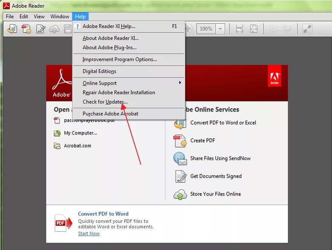Open Acrobat.com file location
This screenshot has width=332, height=250.
click(x=78, y=146)
